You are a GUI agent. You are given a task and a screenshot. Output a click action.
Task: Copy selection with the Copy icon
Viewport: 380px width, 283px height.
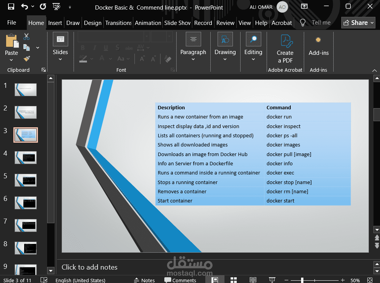pos(26,48)
